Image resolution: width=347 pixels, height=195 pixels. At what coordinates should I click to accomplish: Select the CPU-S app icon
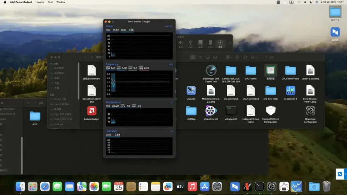coord(270,70)
